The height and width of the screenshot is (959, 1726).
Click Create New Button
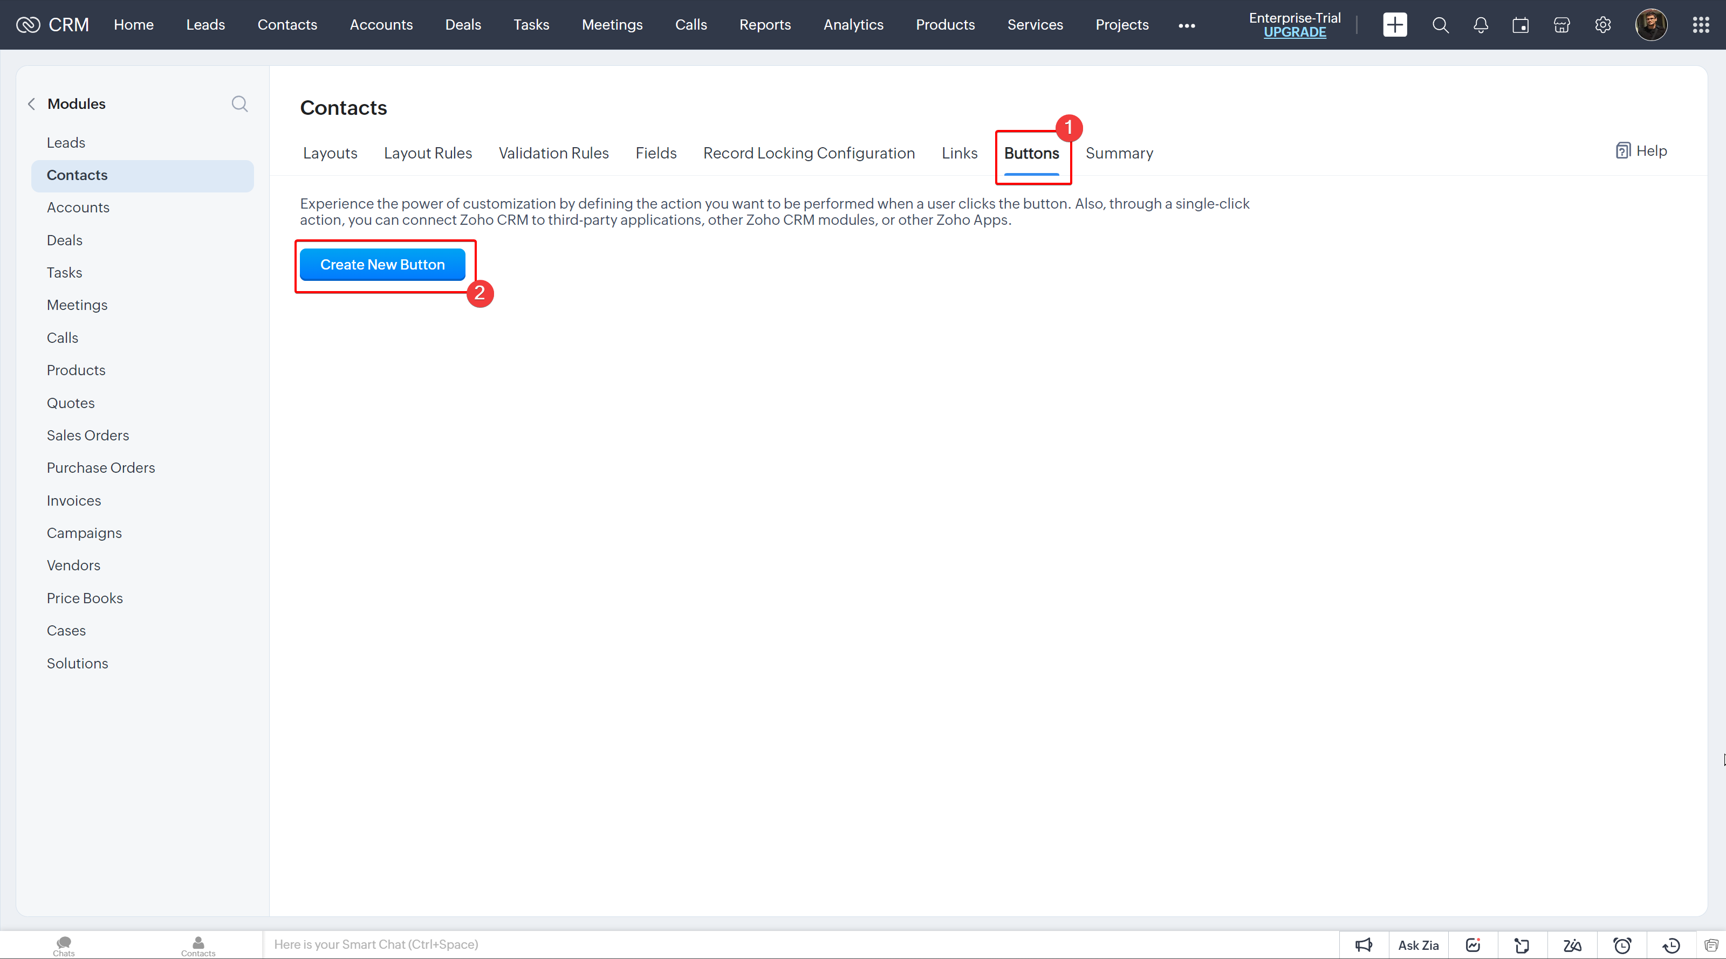coord(382,265)
